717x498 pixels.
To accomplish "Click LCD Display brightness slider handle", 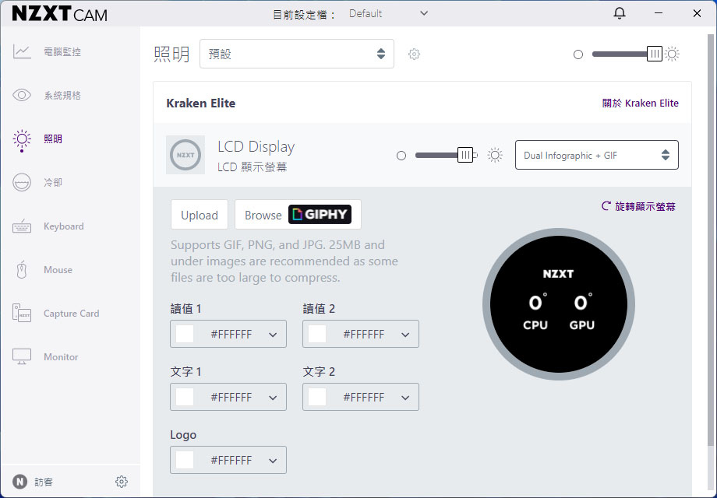I will (x=465, y=155).
